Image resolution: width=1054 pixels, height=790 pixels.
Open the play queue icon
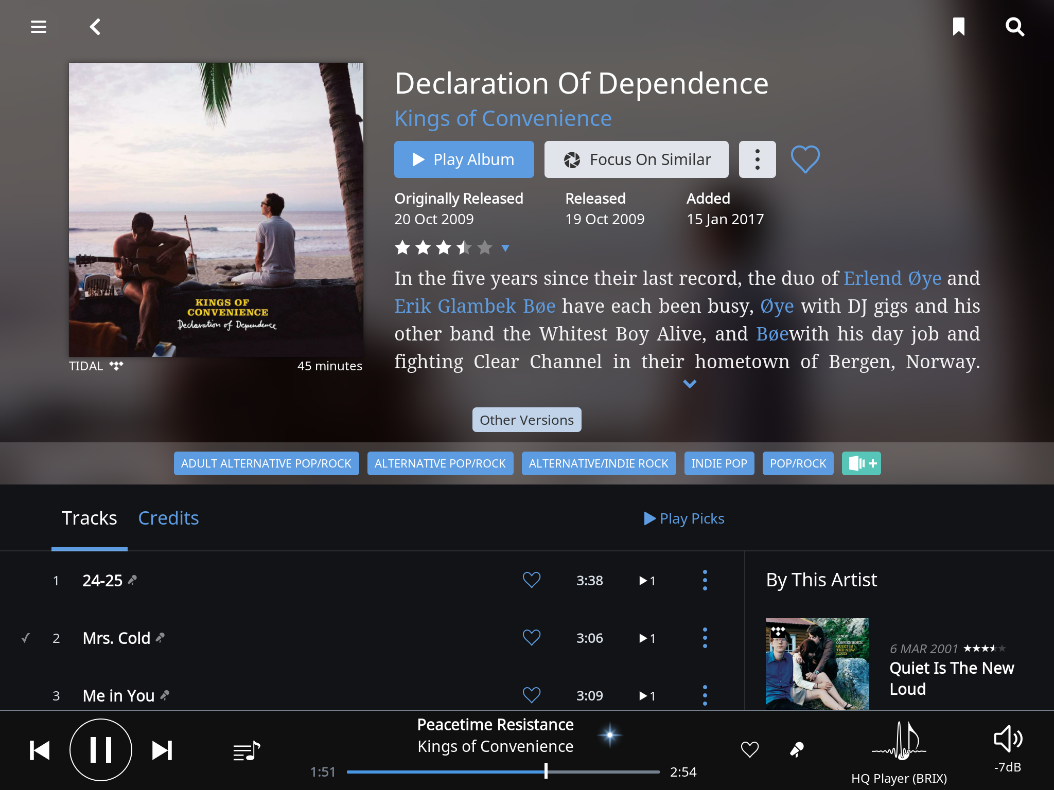[247, 751]
